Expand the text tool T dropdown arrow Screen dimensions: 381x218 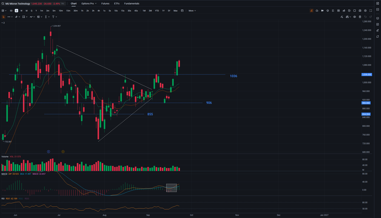click(56, 17)
